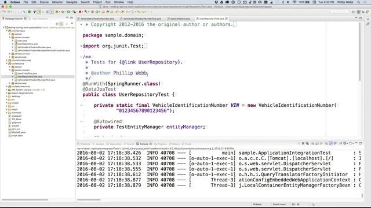Image resolution: width=371 pixels, height=208 pixels.
Task: Collapse all in Package Explorer
Action: tap(57, 24)
